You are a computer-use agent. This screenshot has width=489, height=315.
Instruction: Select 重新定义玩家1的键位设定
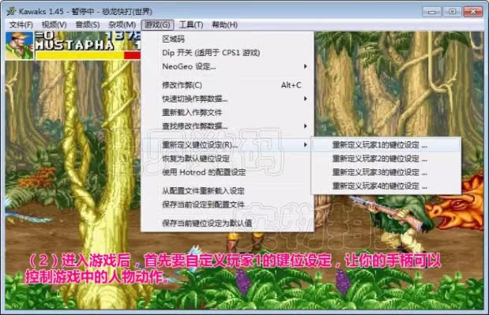coord(386,145)
